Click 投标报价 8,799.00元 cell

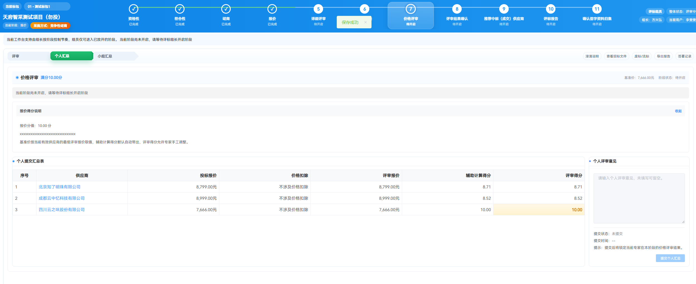173,187
